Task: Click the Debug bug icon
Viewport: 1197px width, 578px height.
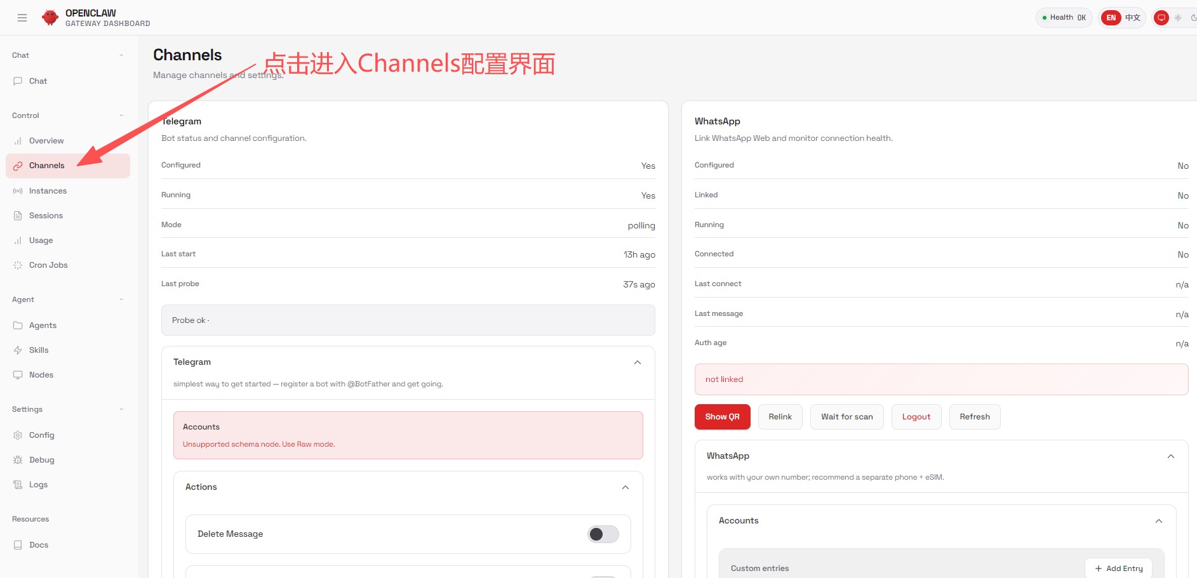Action: pyautogui.click(x=18, y=460)
